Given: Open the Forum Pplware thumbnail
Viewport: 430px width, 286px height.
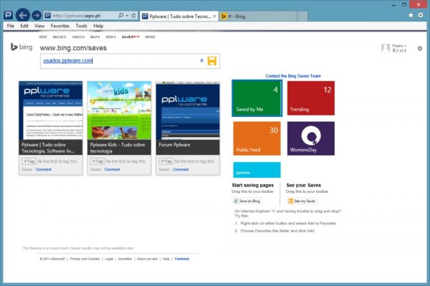Looking at the screenshot, I should tap(188, 110).
